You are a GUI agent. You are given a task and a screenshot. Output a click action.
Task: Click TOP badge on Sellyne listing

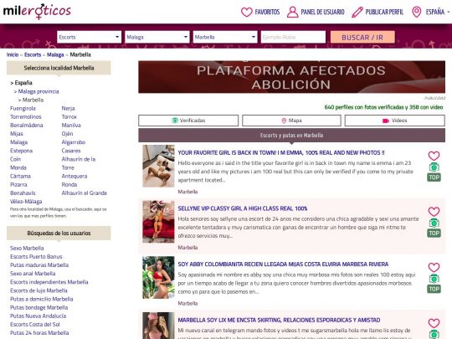click(x=434, y=234)
